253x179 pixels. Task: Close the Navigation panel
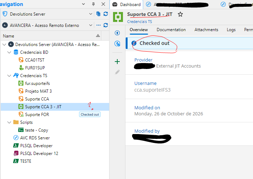[103, 4]
